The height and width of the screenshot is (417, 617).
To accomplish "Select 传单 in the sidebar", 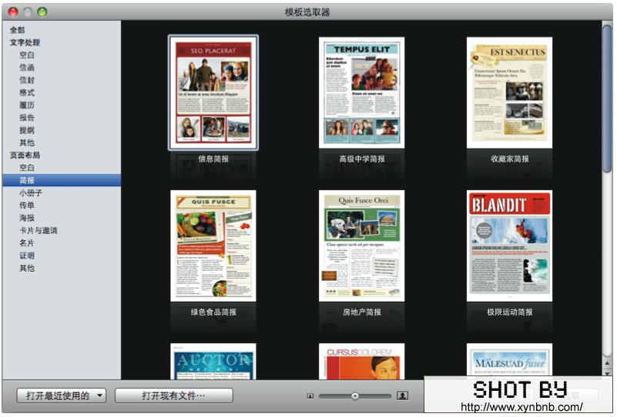I will tap(27, 205).
